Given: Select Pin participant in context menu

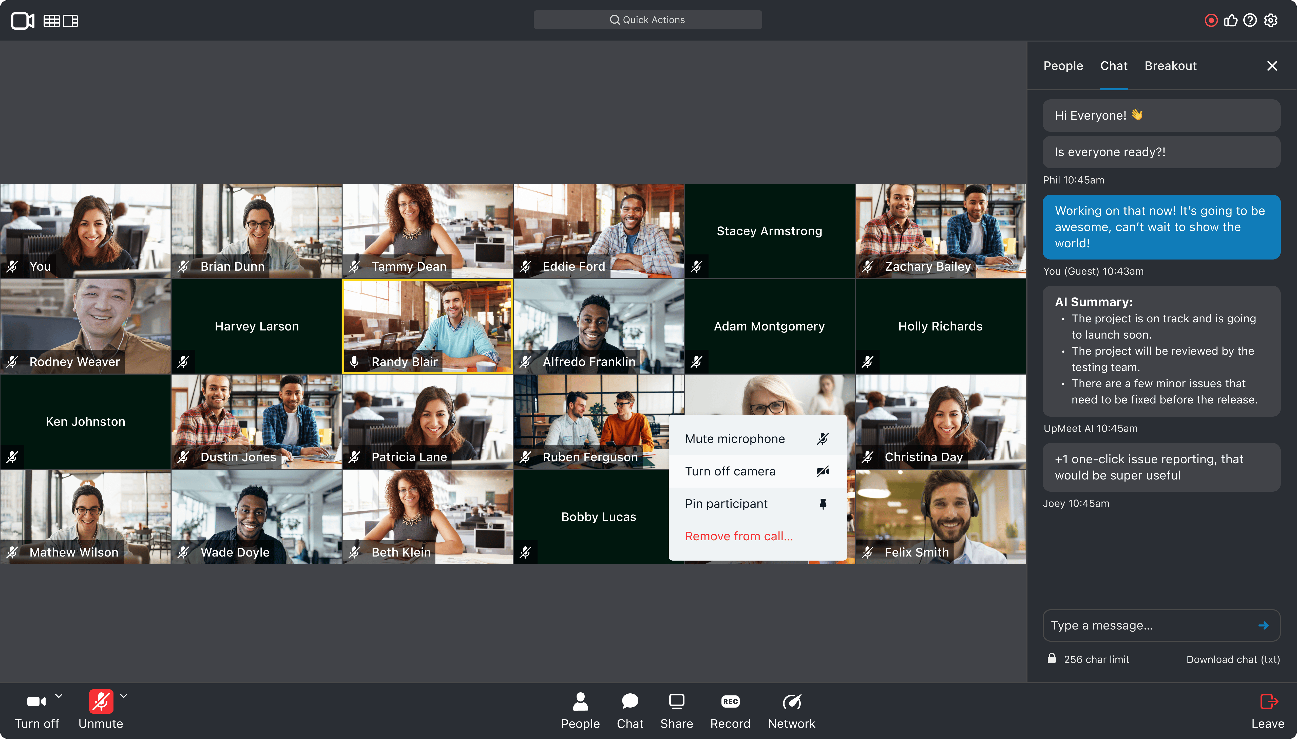Looking at the screenshot, I should [x=757, y=504].
